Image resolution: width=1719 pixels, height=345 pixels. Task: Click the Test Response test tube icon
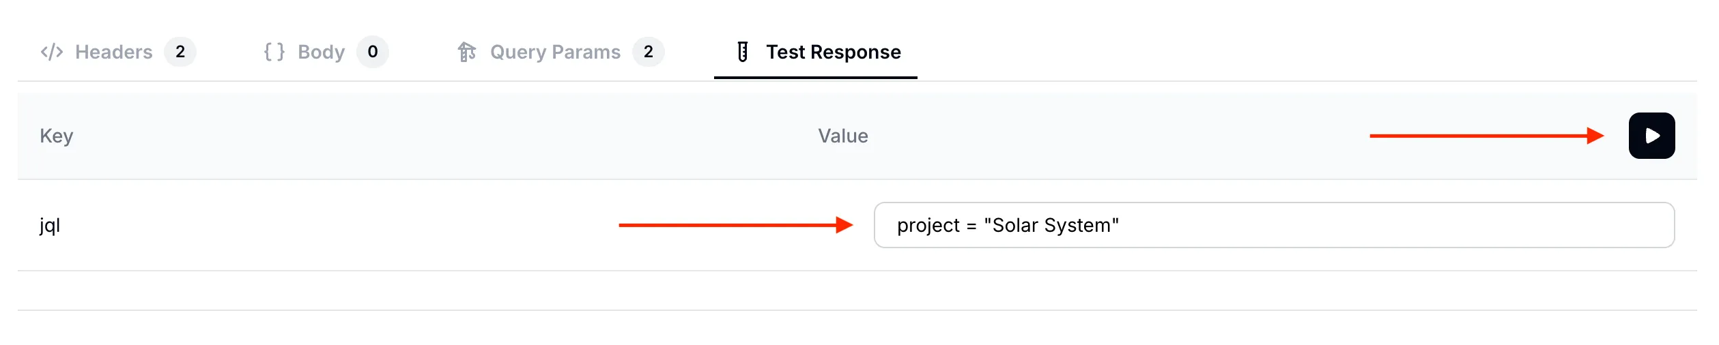(x=743, y=52)
